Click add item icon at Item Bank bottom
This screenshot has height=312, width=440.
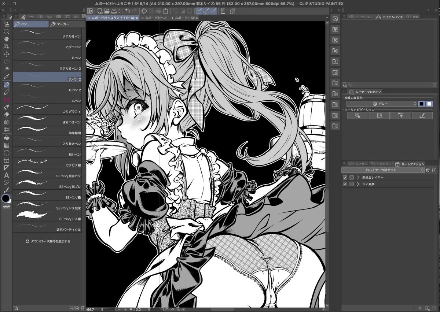coord(345,85)
